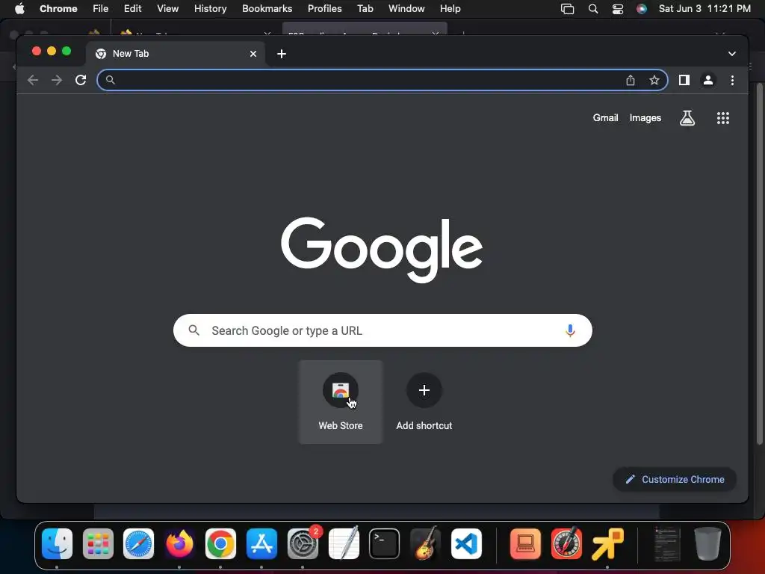Open the side panel icon

tap(684, 80)
